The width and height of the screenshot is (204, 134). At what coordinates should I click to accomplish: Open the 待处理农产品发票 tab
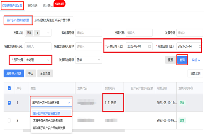(x=12, y=6)
